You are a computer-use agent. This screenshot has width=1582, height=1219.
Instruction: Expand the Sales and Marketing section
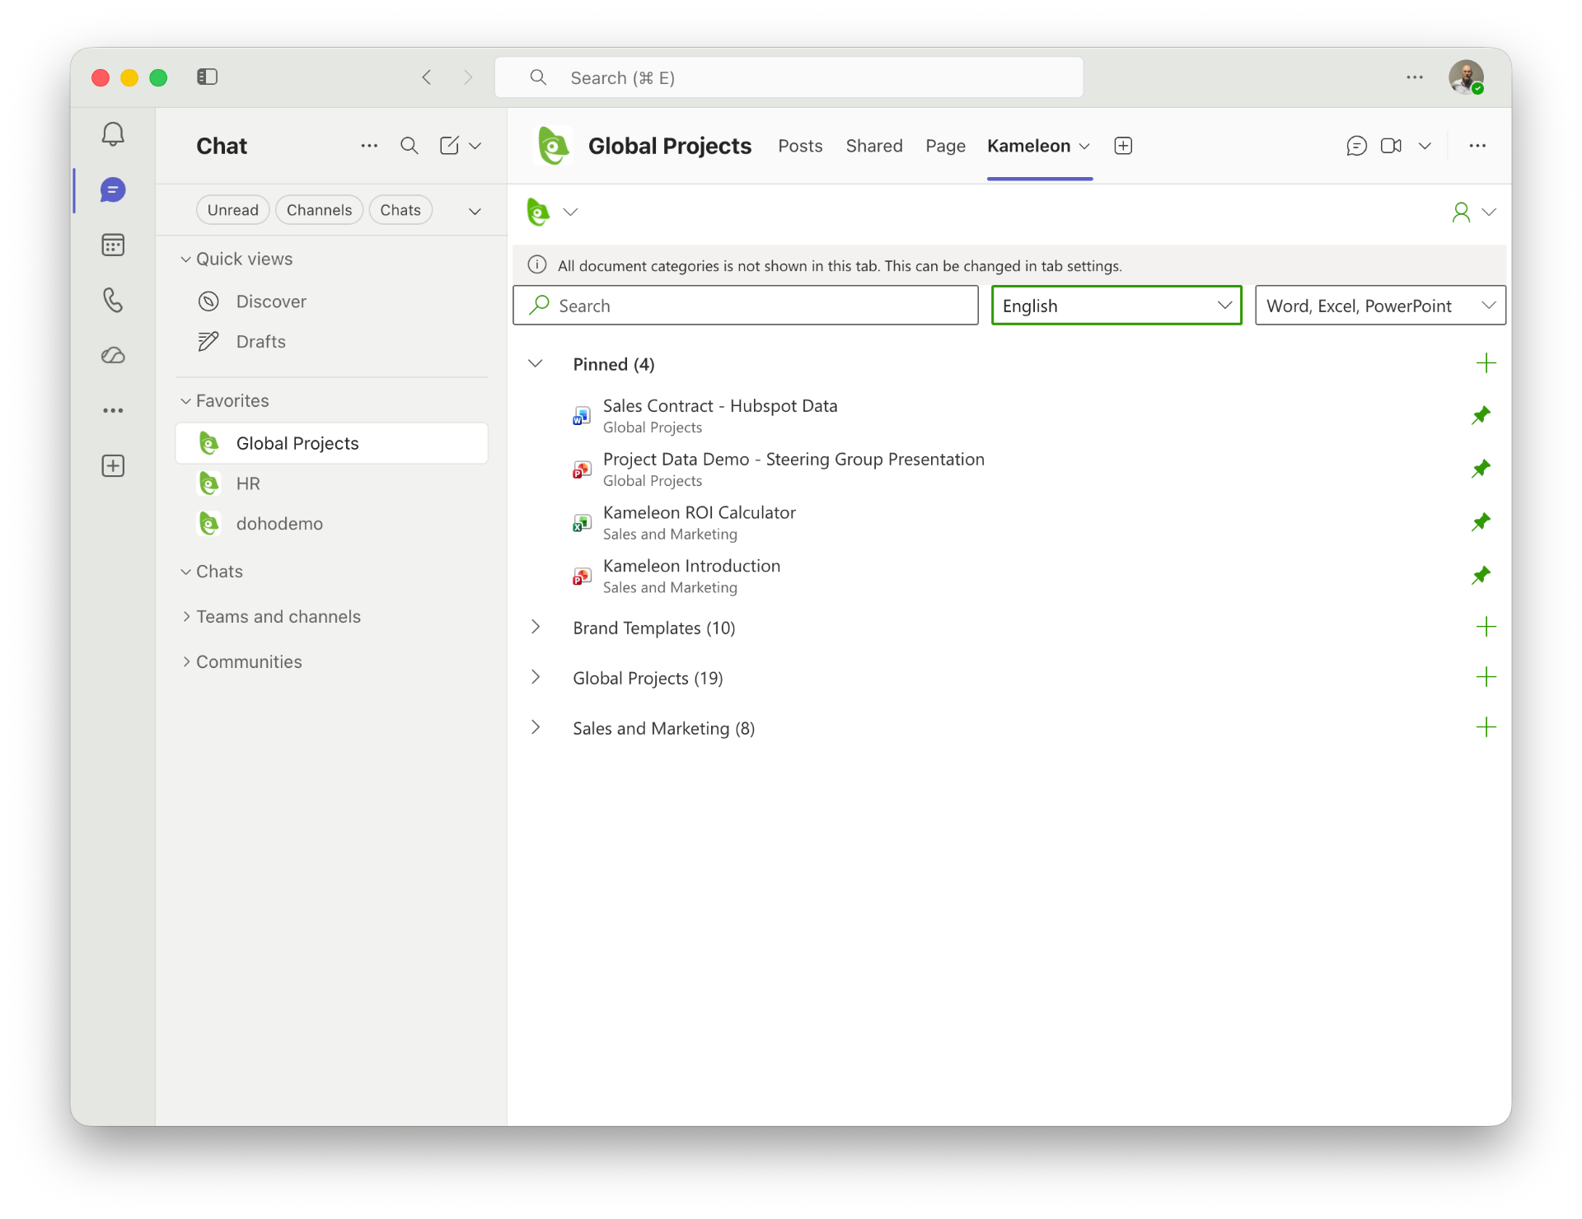point(536,727)
